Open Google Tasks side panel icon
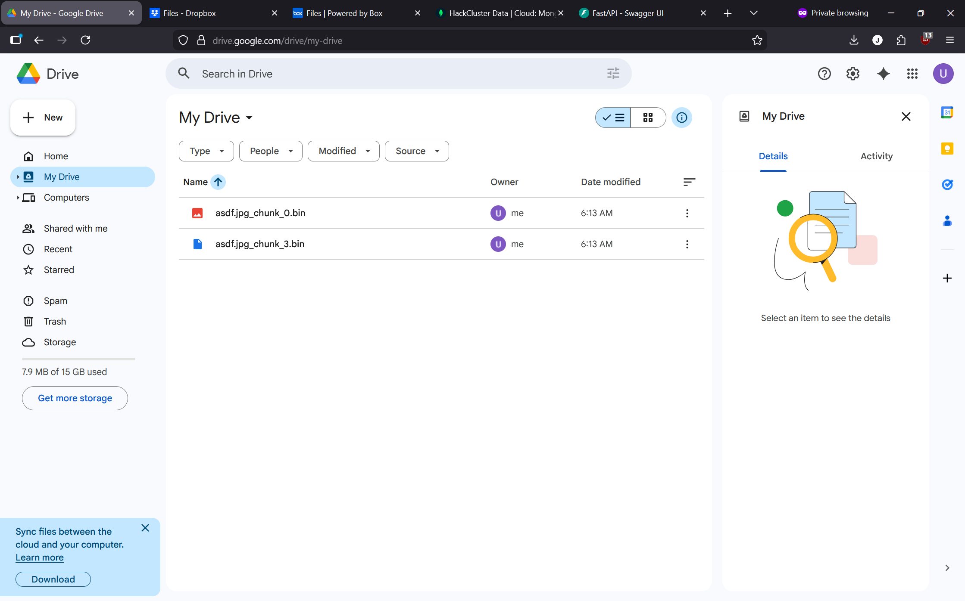This screenshot has height=601, width=965. (x=947, y=185)
